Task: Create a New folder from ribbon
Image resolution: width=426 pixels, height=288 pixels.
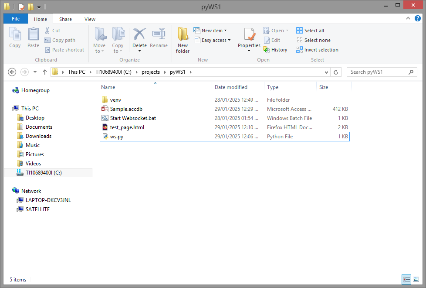Action: [x=183, y=40]
